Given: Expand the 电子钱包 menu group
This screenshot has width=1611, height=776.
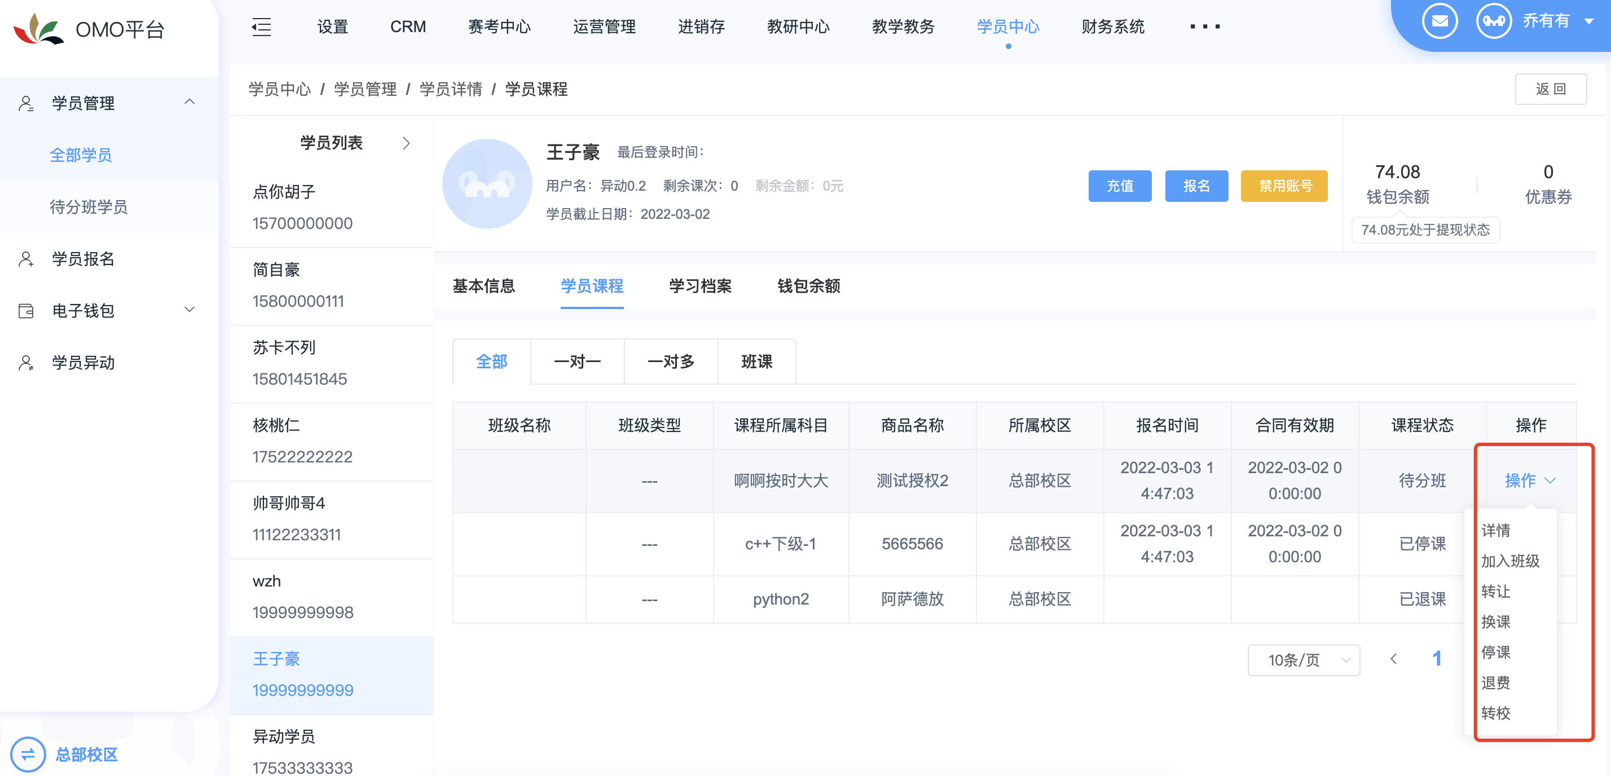Looking at the screenshot, I should pos(190,310).
